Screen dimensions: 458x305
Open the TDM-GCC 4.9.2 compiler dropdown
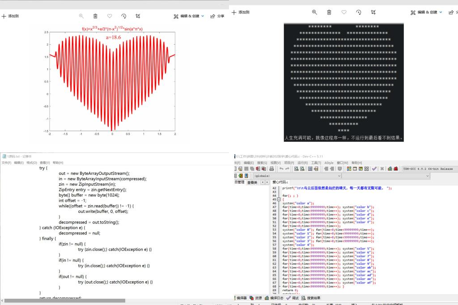click(428, 169)
